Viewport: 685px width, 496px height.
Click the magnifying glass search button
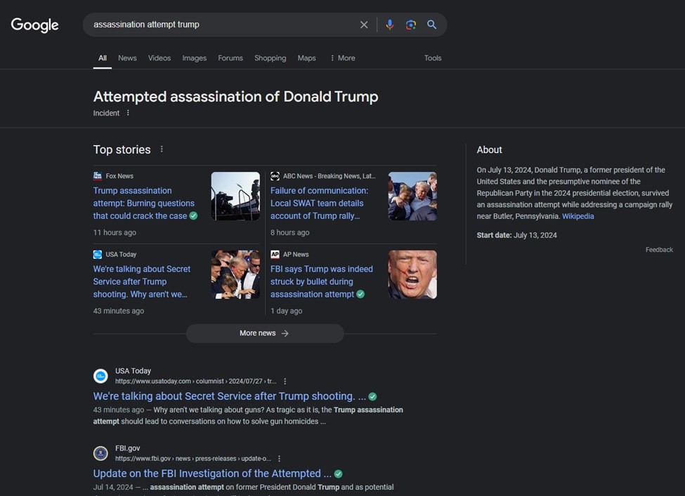click(432, 25)
